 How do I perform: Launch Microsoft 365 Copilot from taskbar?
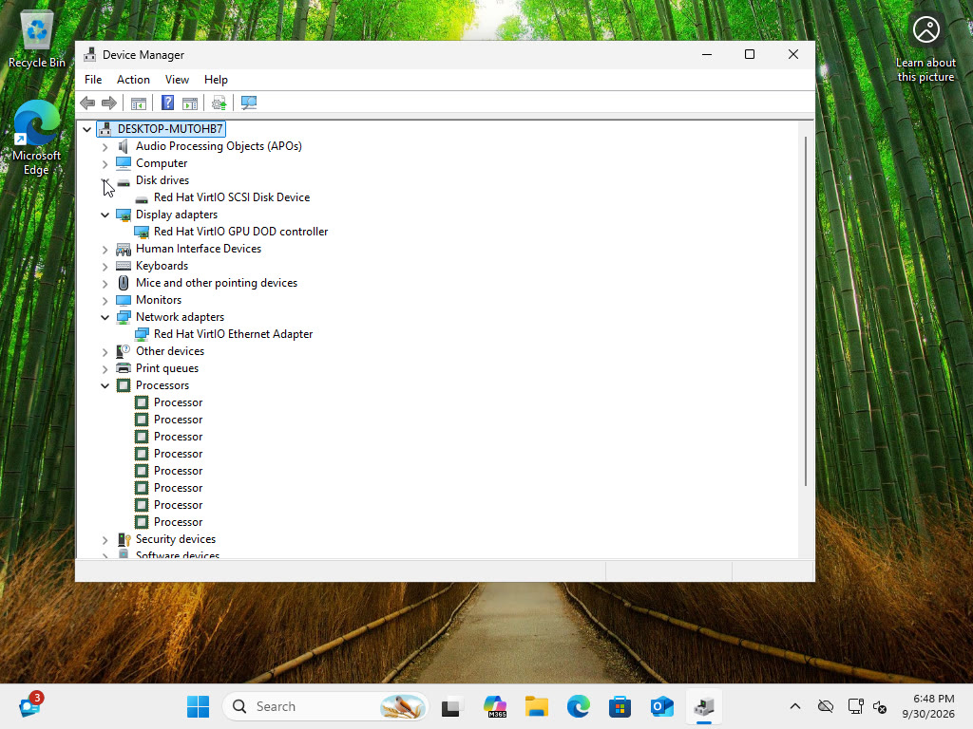coord(495,706)
